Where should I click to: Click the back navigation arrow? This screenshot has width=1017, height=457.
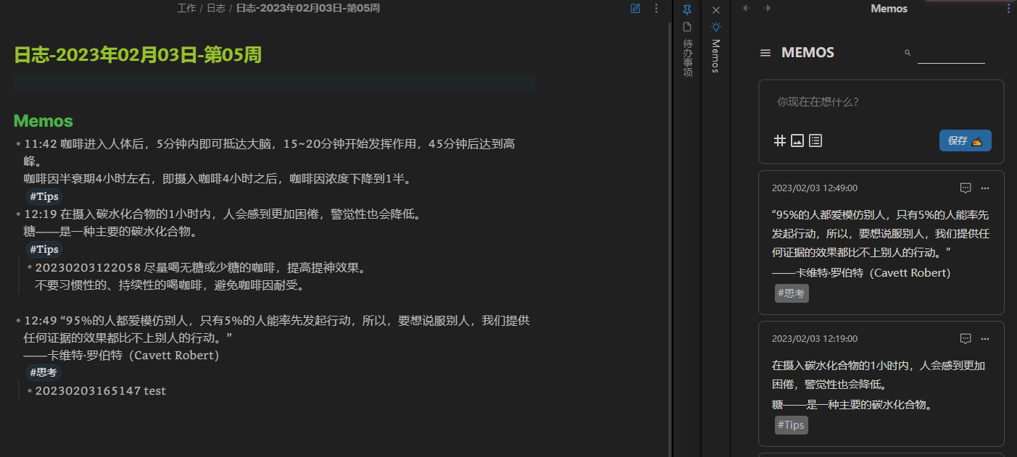coord(746,8)
